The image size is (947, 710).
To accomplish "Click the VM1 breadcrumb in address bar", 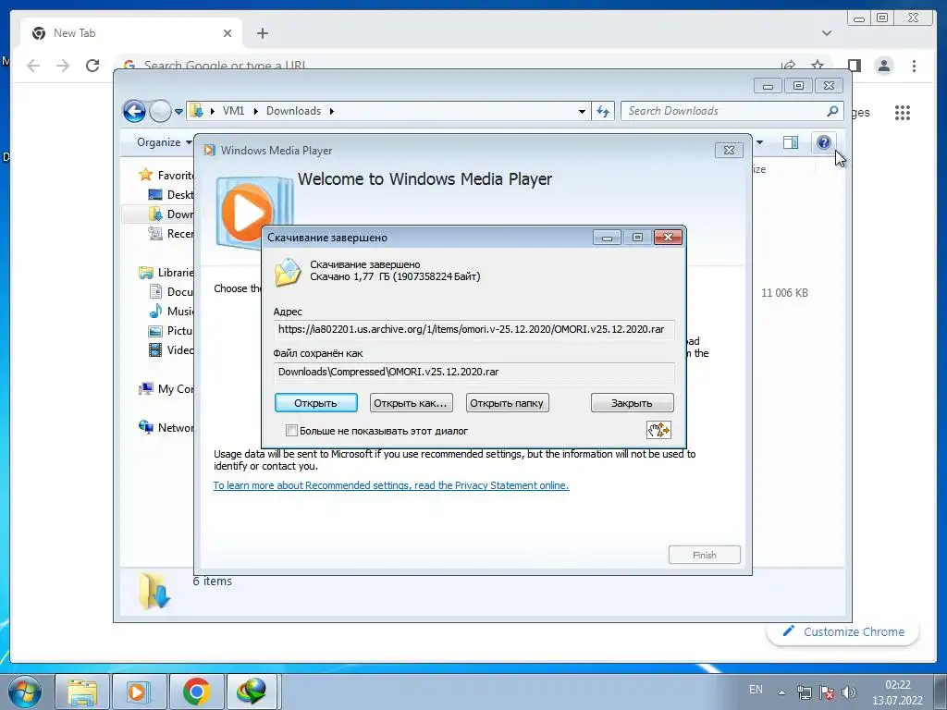I will 233,111.
